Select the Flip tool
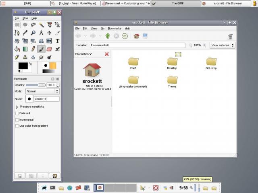The image size is (258, 193). [49, 41]
